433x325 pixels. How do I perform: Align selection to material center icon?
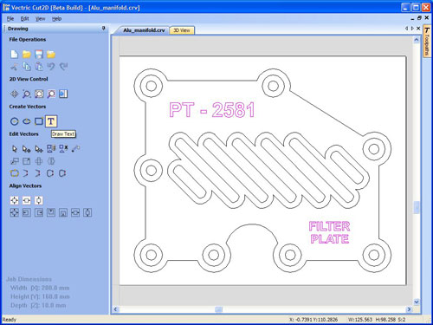[14, 200]
